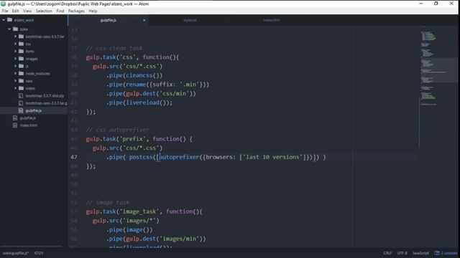Click the modified dot on gulpfile.js tab
This screenshot has width=460, height=258.
point(144,20)
